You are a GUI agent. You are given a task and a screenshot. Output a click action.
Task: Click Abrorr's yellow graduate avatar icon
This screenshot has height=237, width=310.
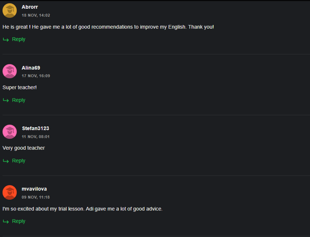tap(10, 10)
